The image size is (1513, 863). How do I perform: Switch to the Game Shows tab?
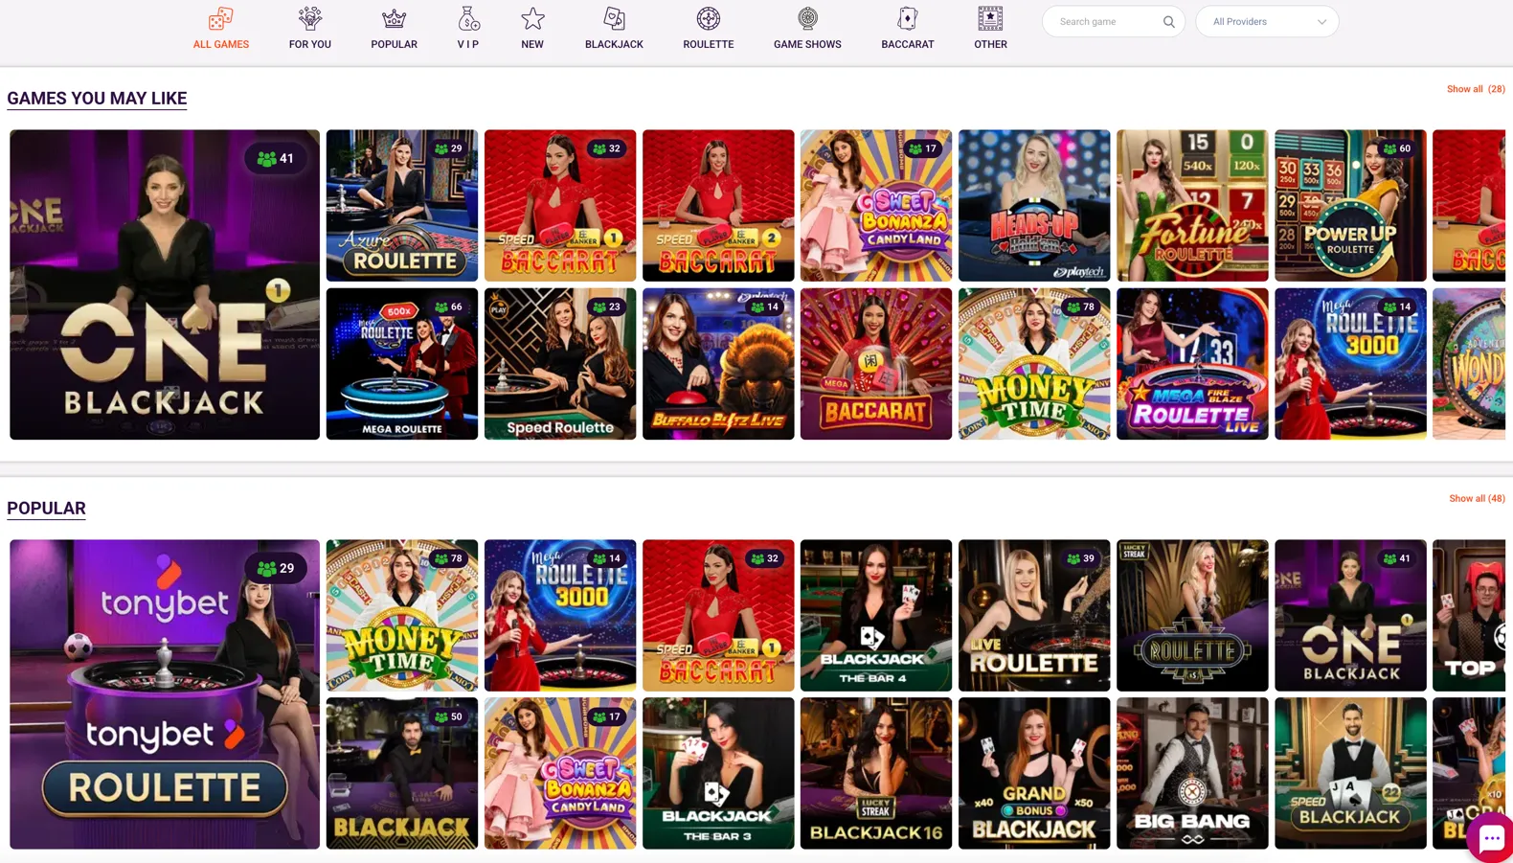point(807,29)
